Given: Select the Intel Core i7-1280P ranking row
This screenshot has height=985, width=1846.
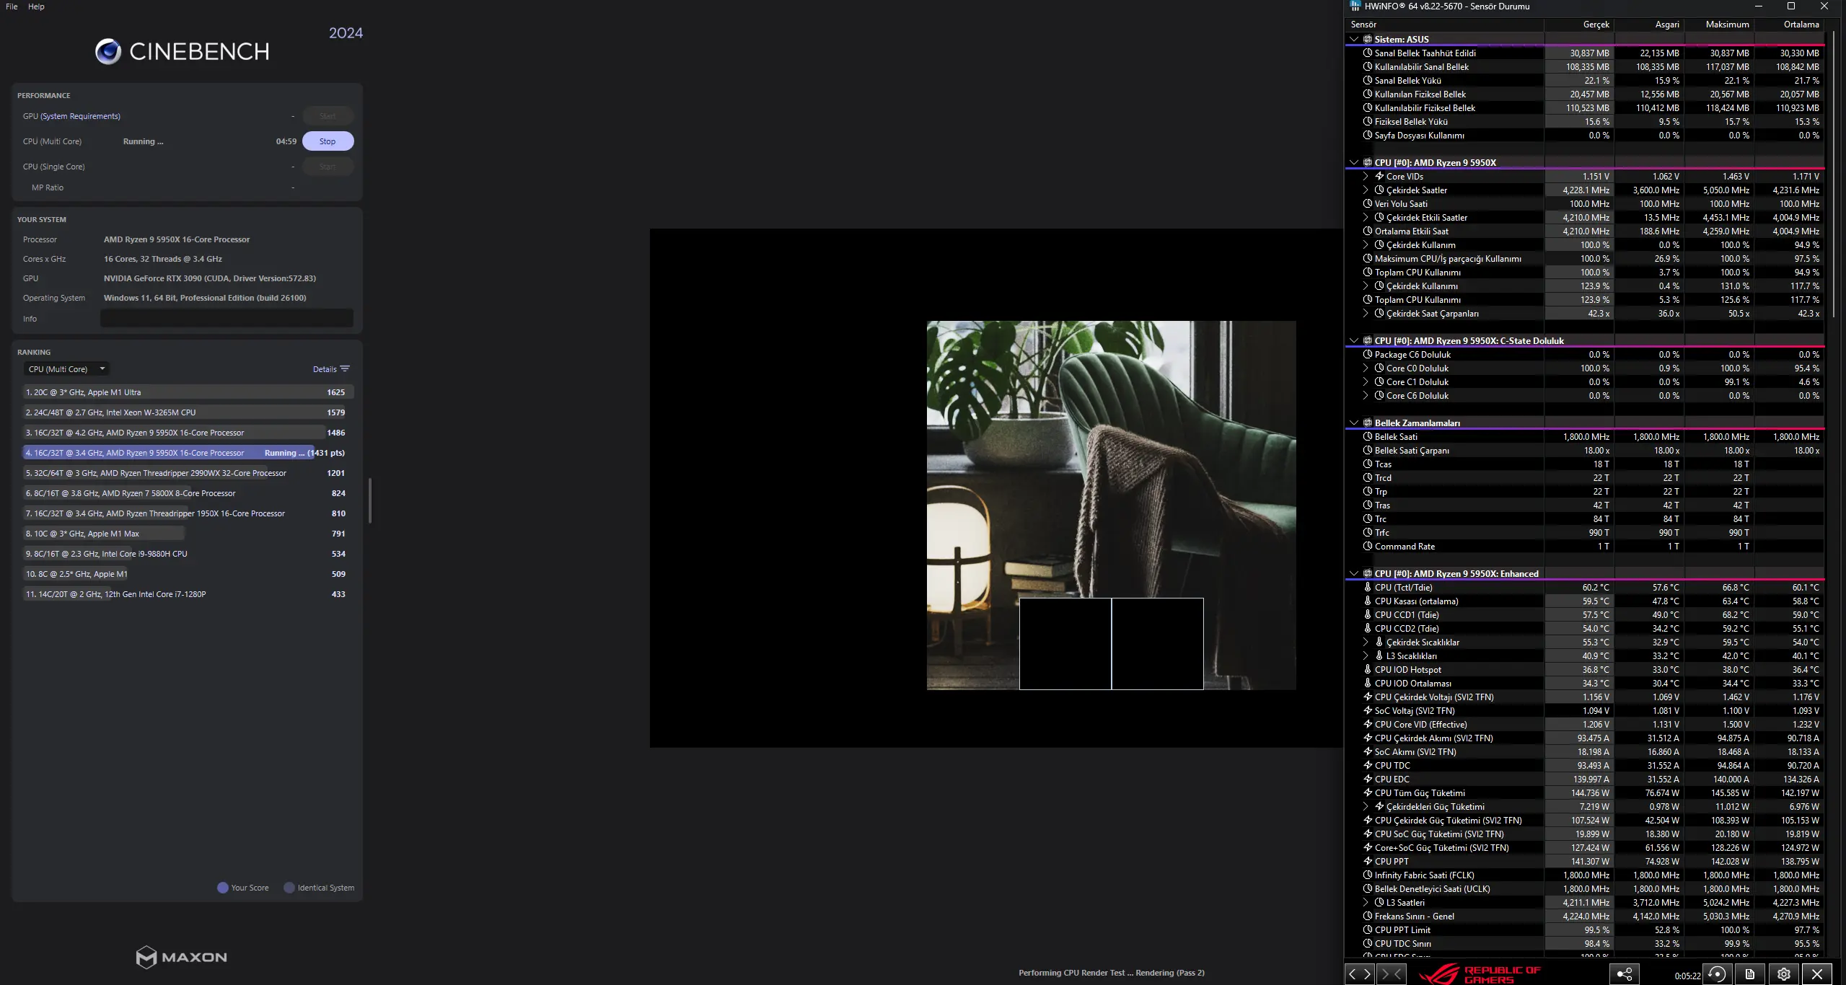Looking at the screenshot, I should pos(188,594).
